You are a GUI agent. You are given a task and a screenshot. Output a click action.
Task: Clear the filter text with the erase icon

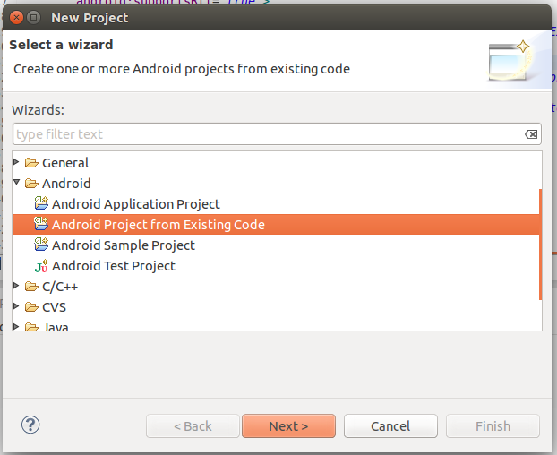point(531,134)
